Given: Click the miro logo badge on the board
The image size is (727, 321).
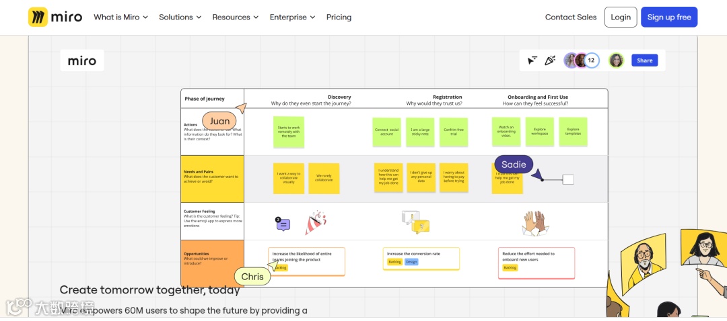Looking at the screenshot, I should (x=82, y=60).
